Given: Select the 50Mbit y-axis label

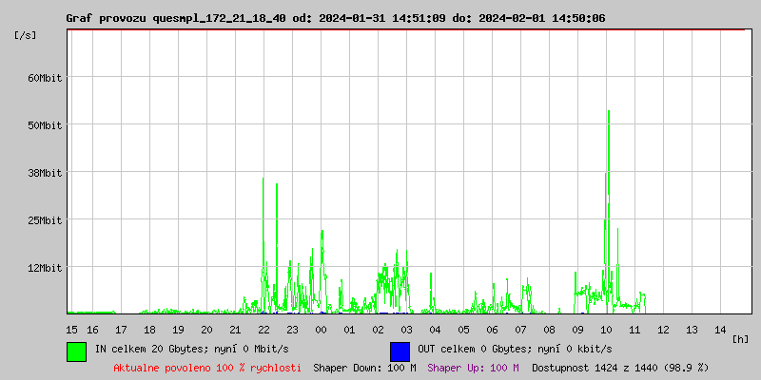Looking at the screenshot, I should tap(44, 125).
